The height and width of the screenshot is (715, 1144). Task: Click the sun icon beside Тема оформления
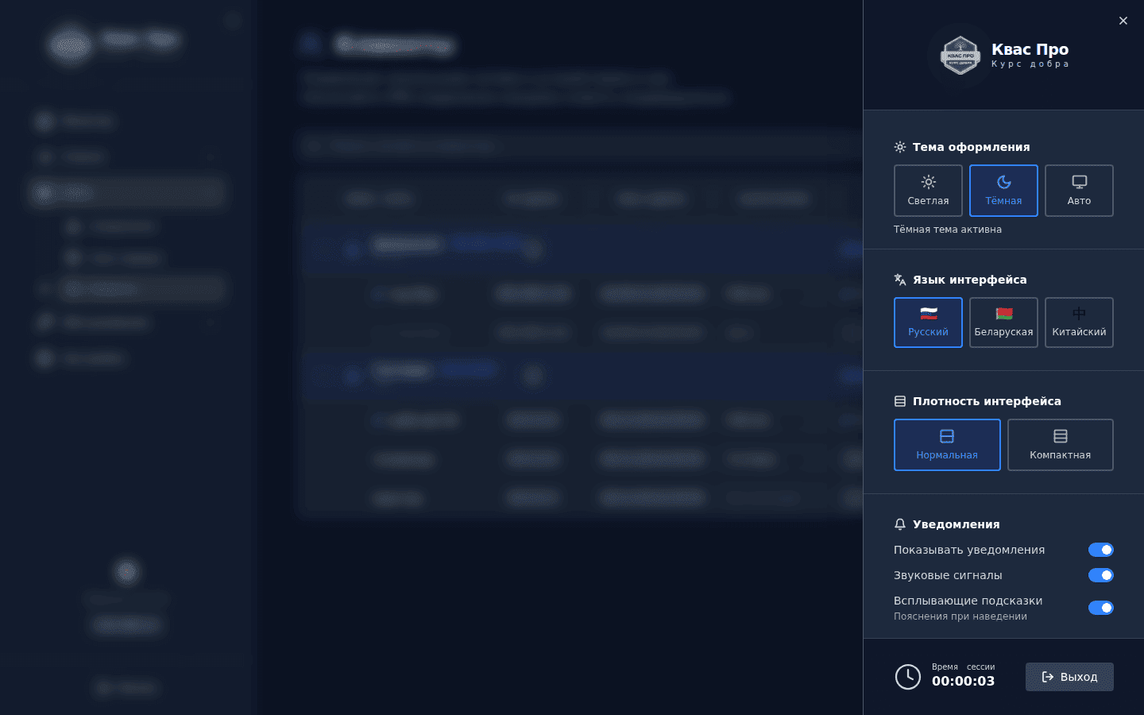pos(900,147)
